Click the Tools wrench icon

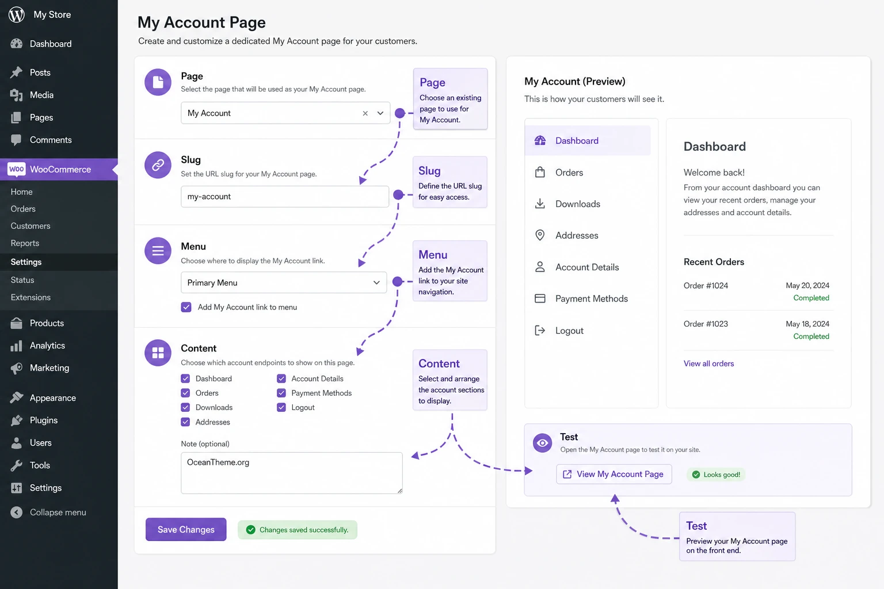[x=17, y=465]
